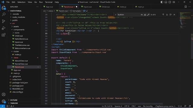Click Ln 35, Col 16 status item
The height and width of the screenshot is (108, 193).
[x=107, y=106]
